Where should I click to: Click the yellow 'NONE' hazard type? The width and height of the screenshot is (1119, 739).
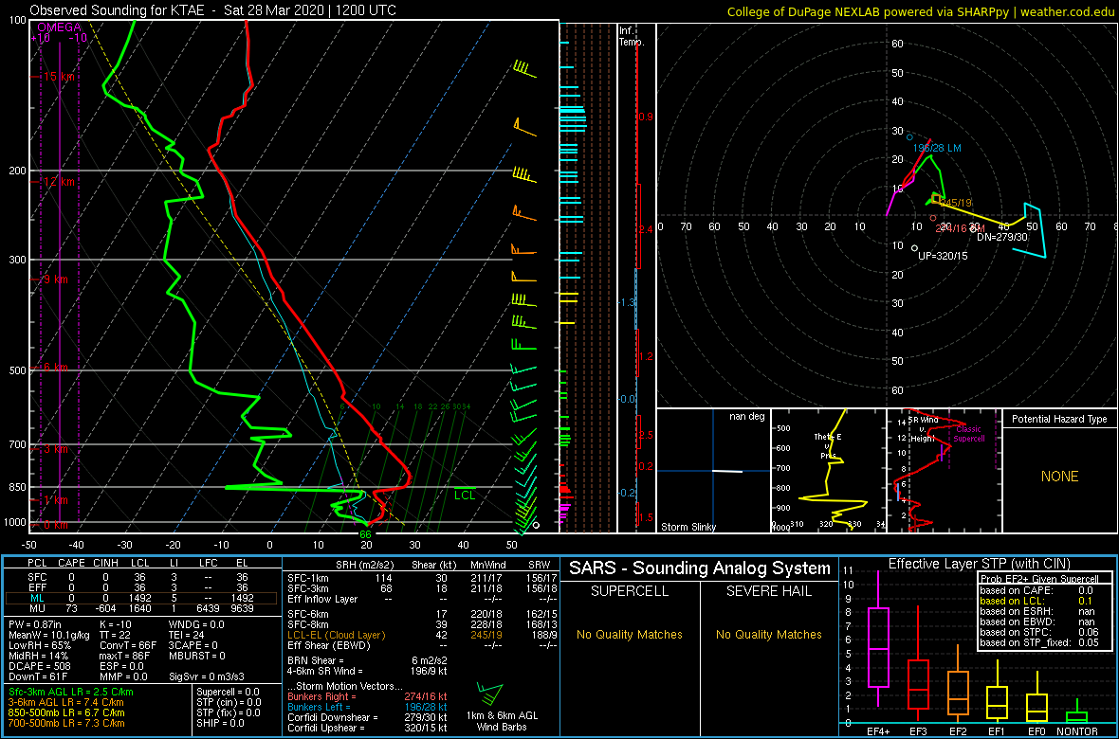pos(1059,477)
